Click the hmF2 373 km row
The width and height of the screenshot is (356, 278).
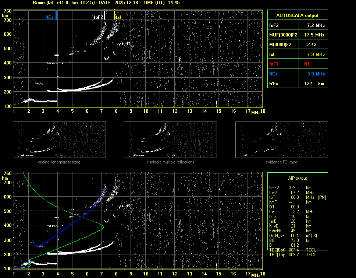pos(292,188)
